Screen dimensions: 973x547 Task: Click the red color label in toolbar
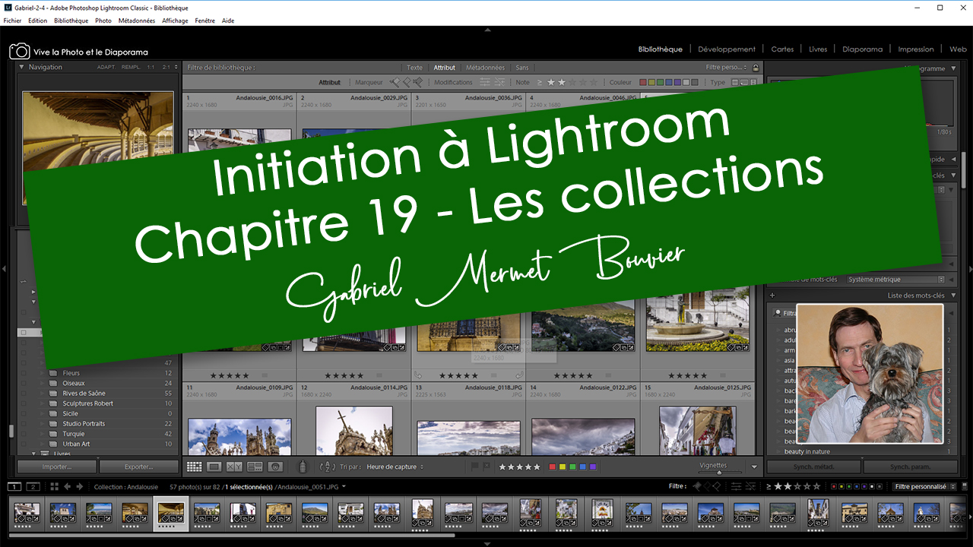click(x=552, y=467)
